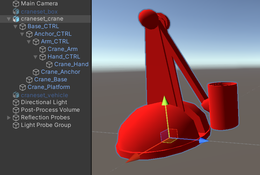The width and height of the screenshot is (260, 175).
Task: Click the craneset_crane prefab icon
Action: click(16, 19)
